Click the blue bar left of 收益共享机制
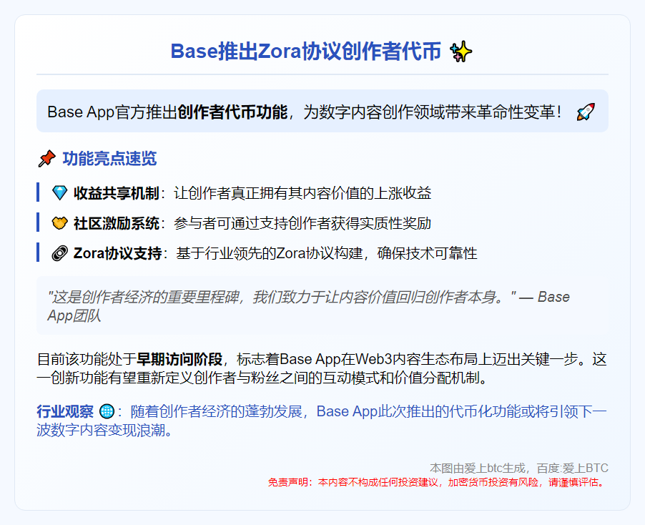This screenshot has height=525, width=645. pos(38,193)
